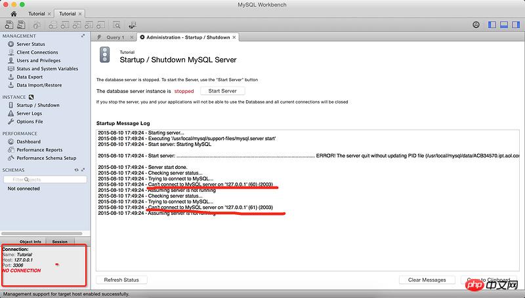Click the create stored procedure icon
Image resolution: width=525 pixels, height=298 pixels.
coord(89,25)
